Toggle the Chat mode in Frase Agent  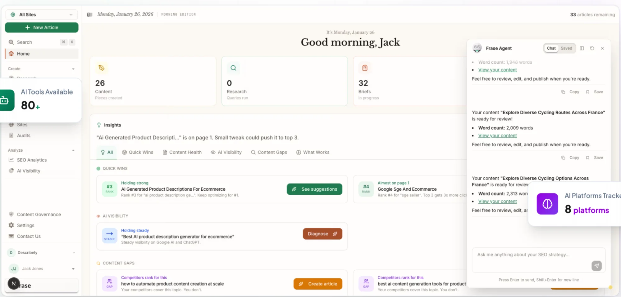(x=551, y=48)
